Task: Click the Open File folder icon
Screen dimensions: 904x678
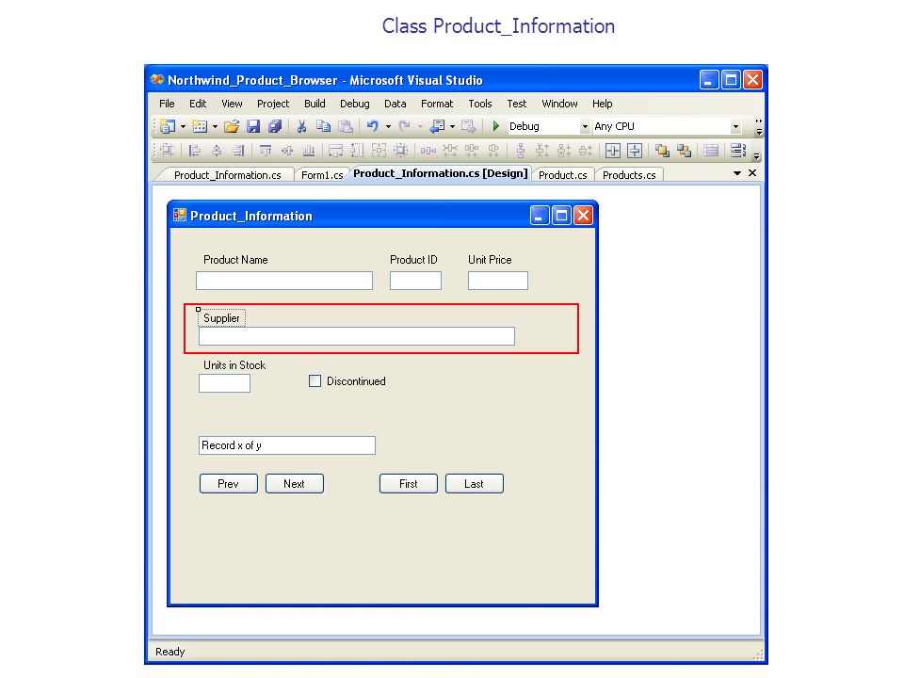Action: coord(232,126)
